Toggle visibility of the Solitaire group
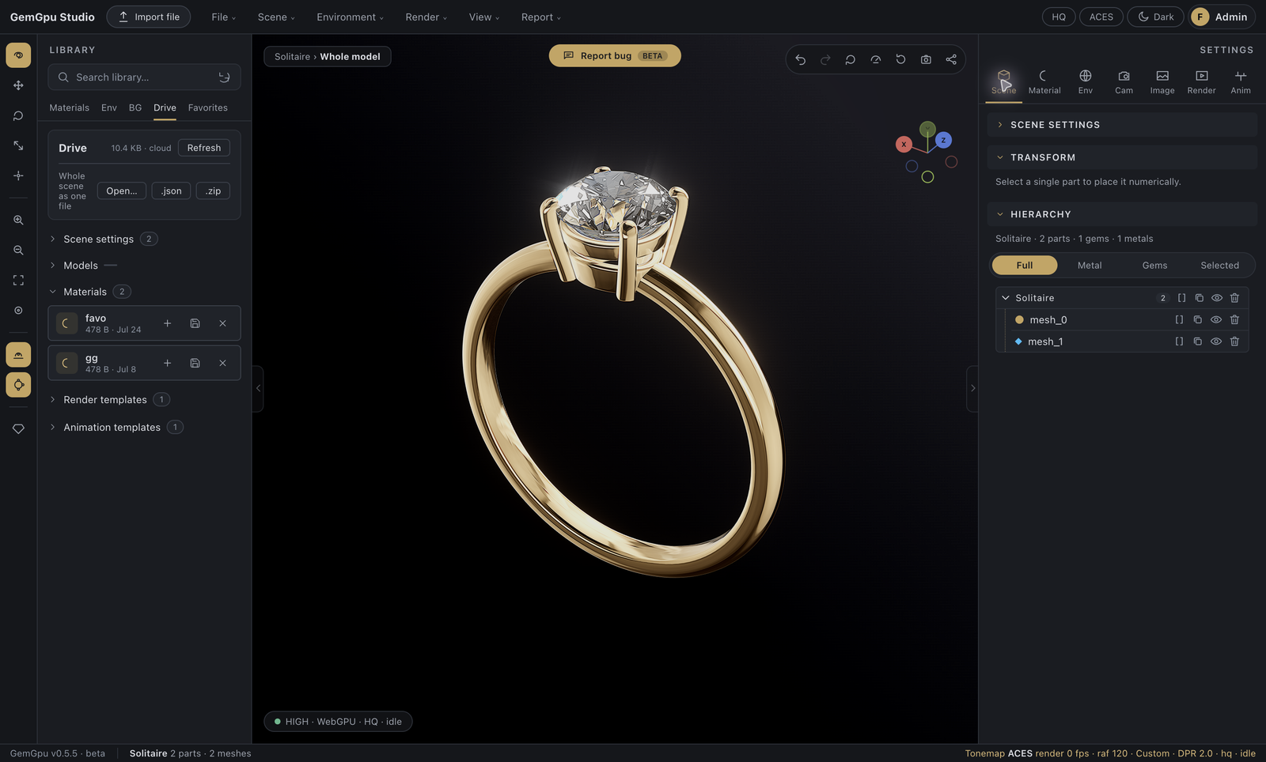The height and width of the screenshot is (762, 1266). 1217,298
